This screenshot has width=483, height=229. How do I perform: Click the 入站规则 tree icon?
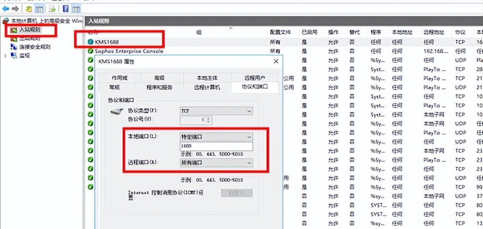(x=13, y=30)
